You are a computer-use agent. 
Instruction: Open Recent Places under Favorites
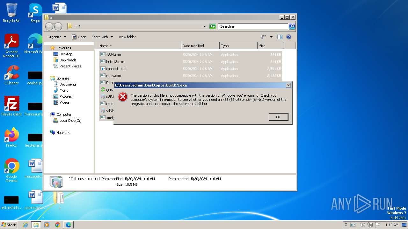70,66
